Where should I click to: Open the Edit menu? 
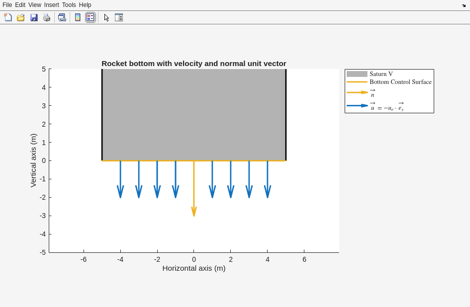20,5
